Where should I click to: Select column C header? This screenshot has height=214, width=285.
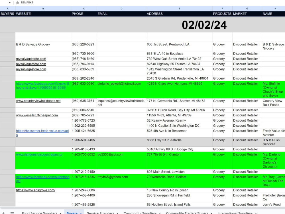[x=84, y=9]
